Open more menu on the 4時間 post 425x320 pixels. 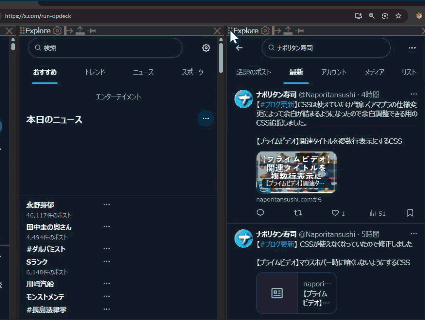coord(414,94)
